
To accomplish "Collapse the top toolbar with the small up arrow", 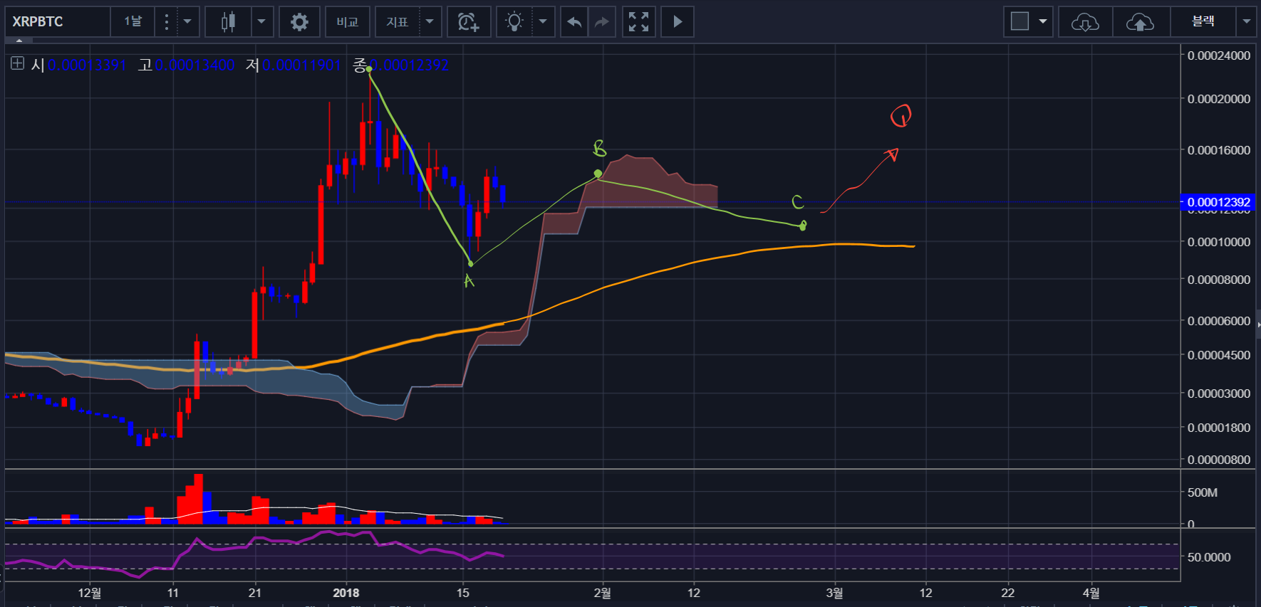I will (19, 41).
